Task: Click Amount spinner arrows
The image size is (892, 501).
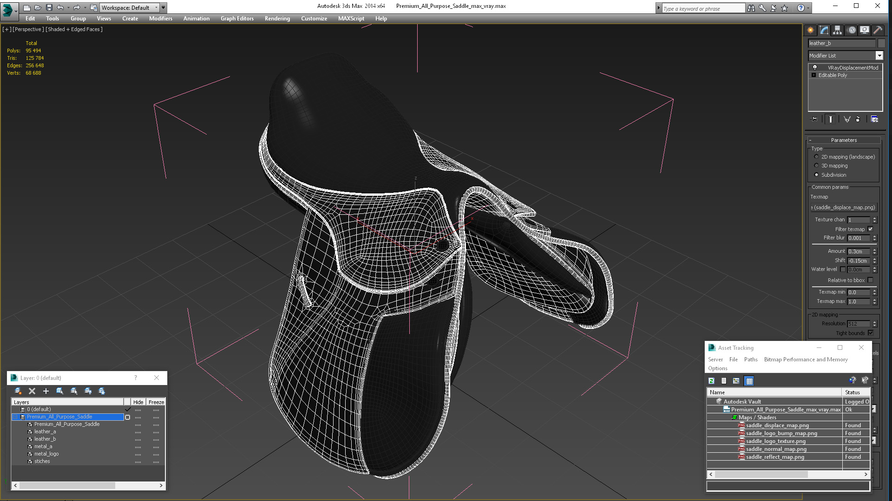Action: tap(874, 251)
